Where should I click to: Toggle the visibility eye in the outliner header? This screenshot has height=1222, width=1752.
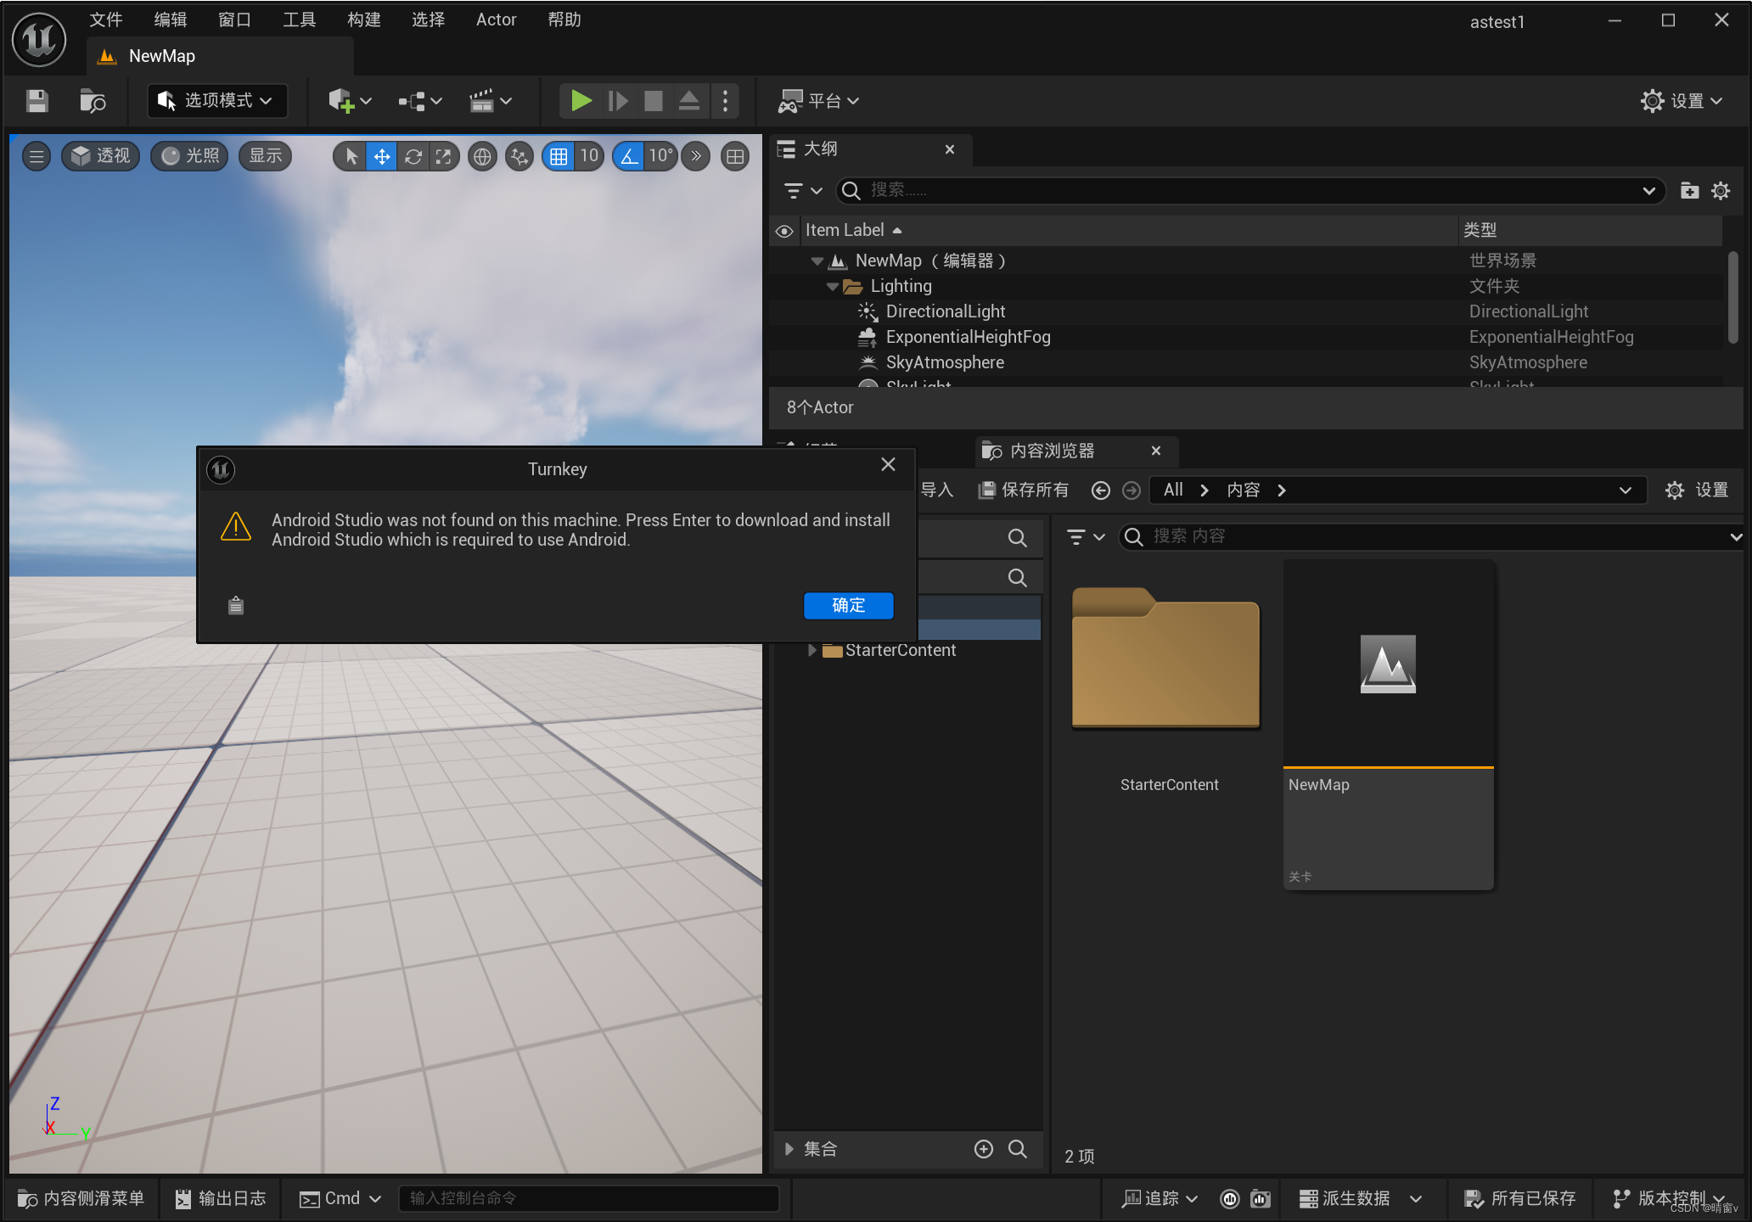click(783, 230)
